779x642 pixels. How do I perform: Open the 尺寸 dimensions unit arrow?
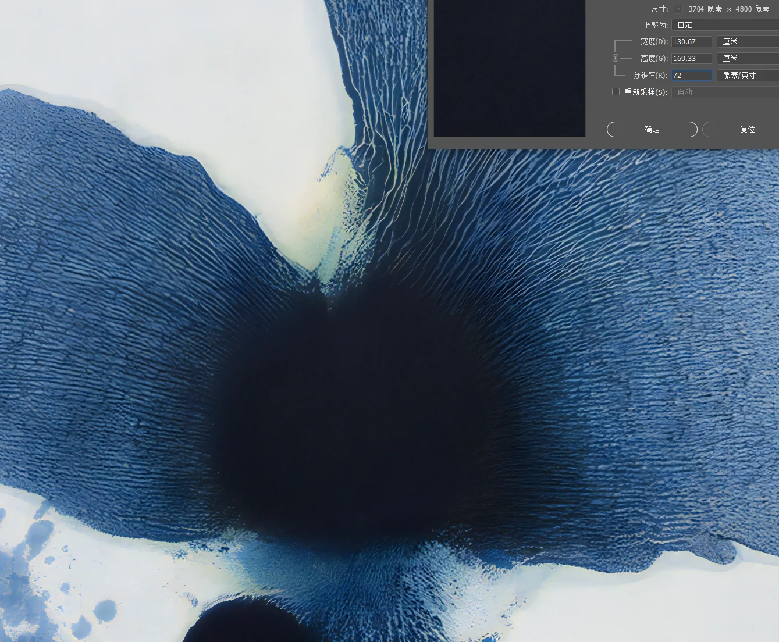tap(678, 9)
